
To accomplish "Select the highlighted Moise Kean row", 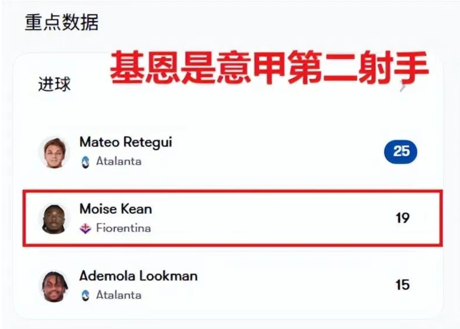I will (233, 218).
